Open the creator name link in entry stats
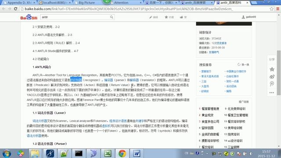This screenshot has width=281, height=158. coord(214,52)
